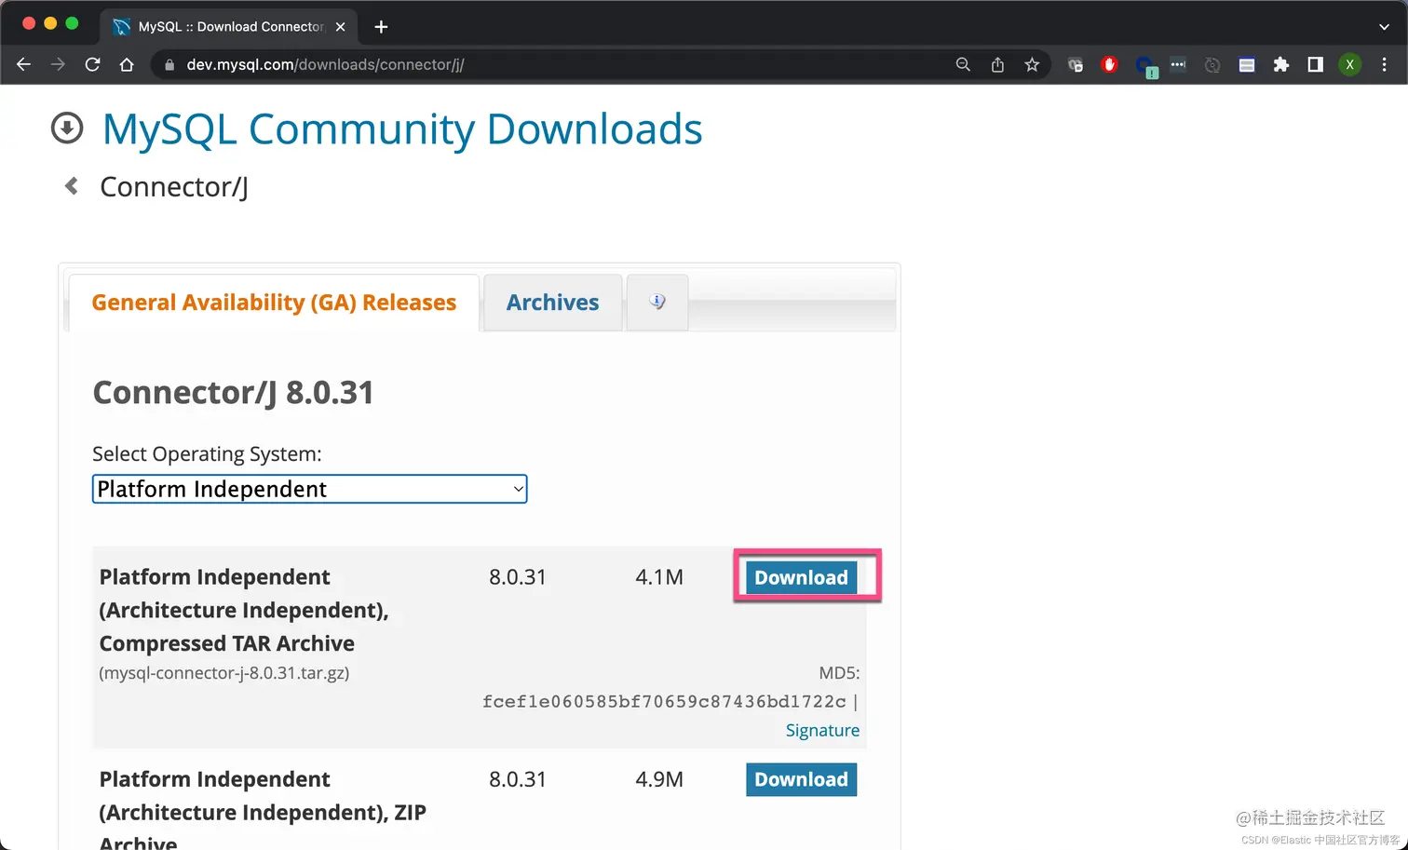Close the MySQL Download Connector tab
This screenshot has height=850, width=1408.
[x=340, y=26]
